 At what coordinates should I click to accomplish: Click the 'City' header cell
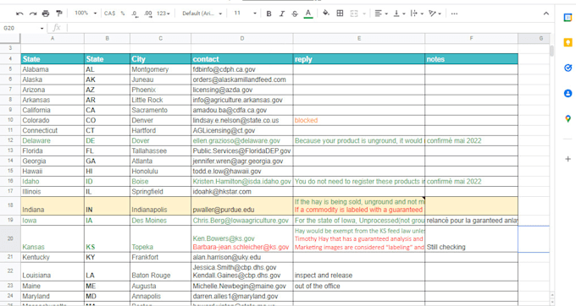click(x=160, y=59)
